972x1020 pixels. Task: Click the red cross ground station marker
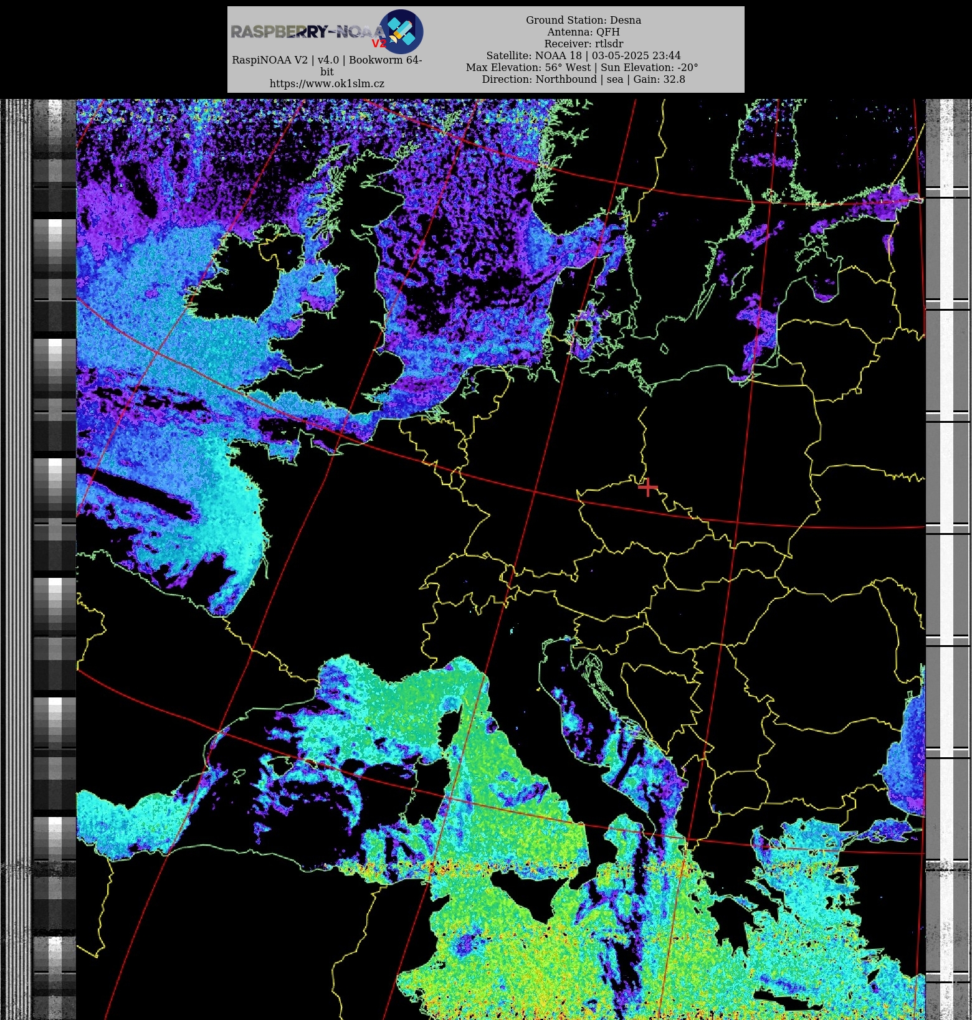pos(648,488)
